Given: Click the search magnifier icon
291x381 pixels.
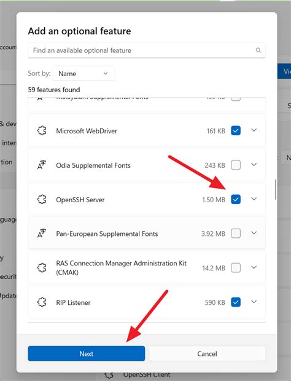Looking at the screenshot, I should tap(258, 50).
